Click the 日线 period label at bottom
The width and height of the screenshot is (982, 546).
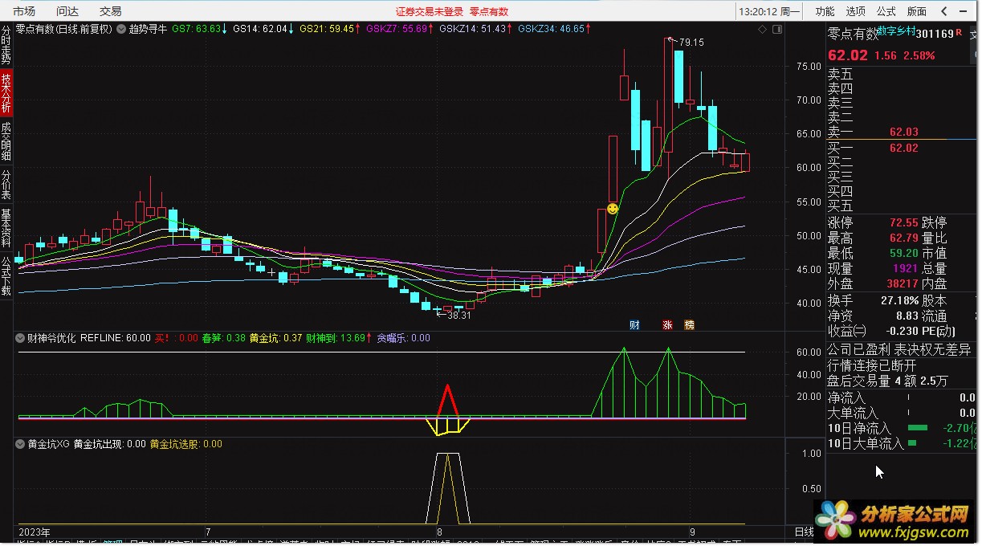[x=804, y=532]
